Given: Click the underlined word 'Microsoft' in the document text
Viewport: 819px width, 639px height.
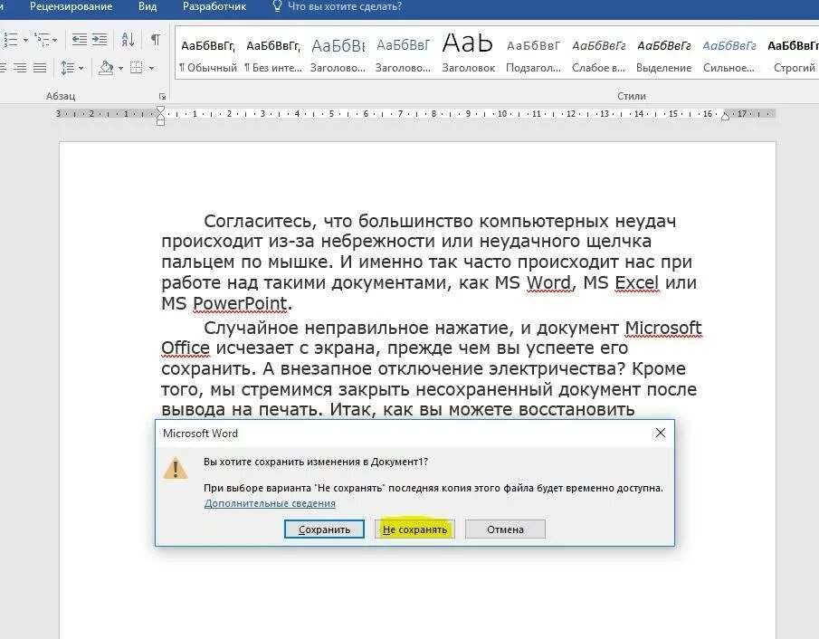Looking at the screenshot, I should coord(663,328).
